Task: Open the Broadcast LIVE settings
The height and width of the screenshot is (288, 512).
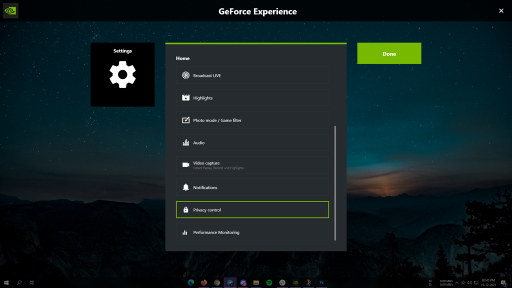Action: 252,75
